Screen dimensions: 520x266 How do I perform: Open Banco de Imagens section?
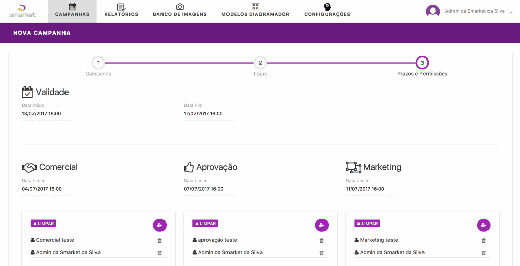click(180, 11)
